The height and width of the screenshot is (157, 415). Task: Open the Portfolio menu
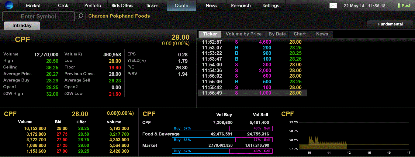tap(93, 5)
